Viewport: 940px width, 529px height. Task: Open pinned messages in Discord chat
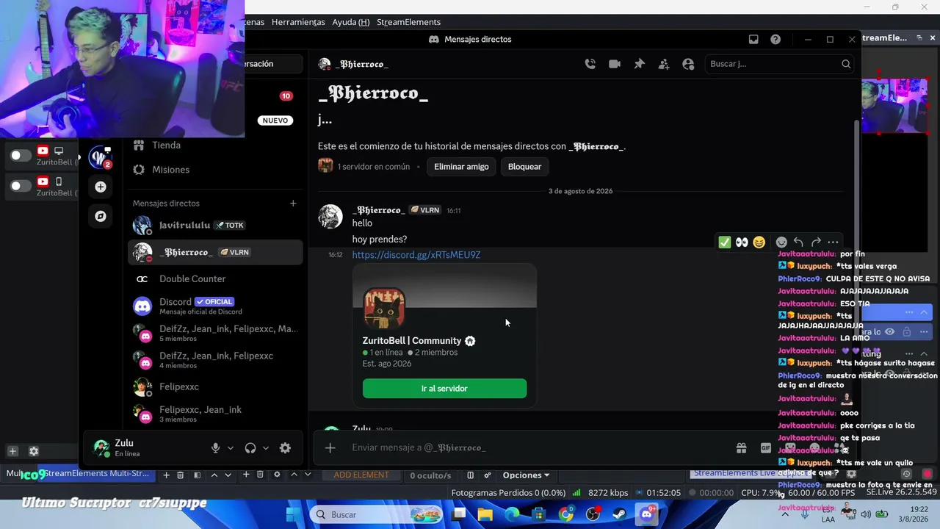[639, 64]
